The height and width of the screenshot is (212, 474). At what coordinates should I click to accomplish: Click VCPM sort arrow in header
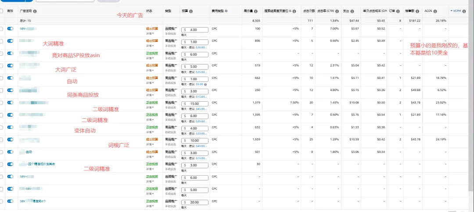[x=451, y=11]
